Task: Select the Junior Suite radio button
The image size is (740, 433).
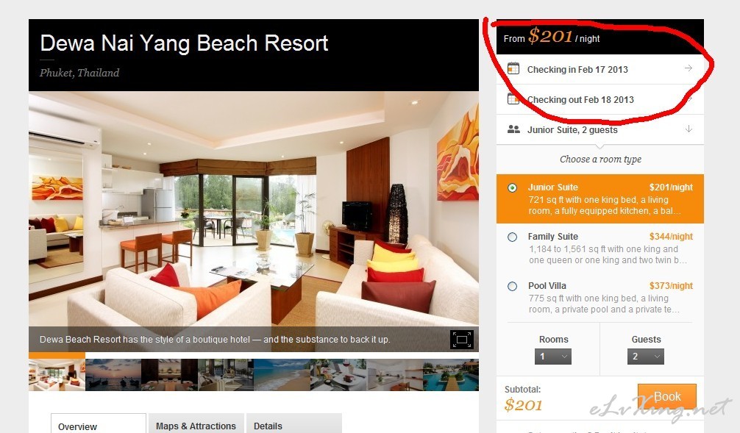Action: (x=512, y=187)
